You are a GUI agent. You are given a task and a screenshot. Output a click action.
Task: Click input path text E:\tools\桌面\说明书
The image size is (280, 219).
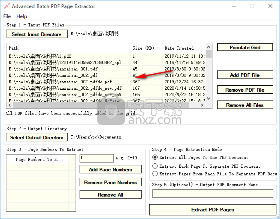pyautogui.click(x=94, y=34)
